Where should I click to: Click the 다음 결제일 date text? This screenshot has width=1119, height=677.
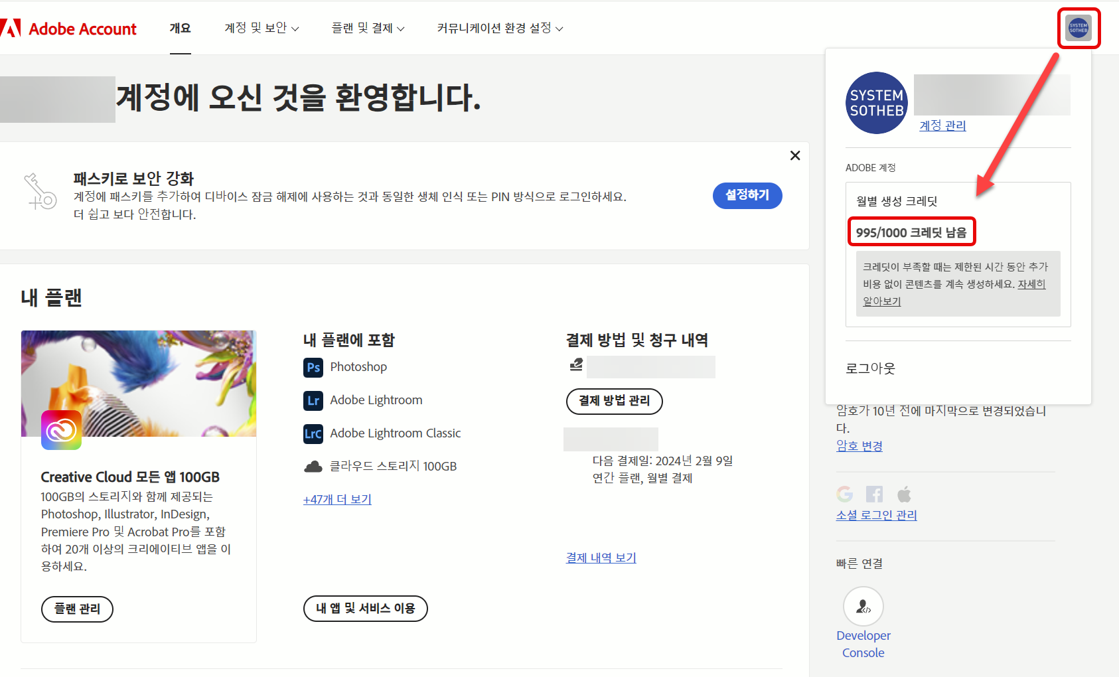click(663, 461)
